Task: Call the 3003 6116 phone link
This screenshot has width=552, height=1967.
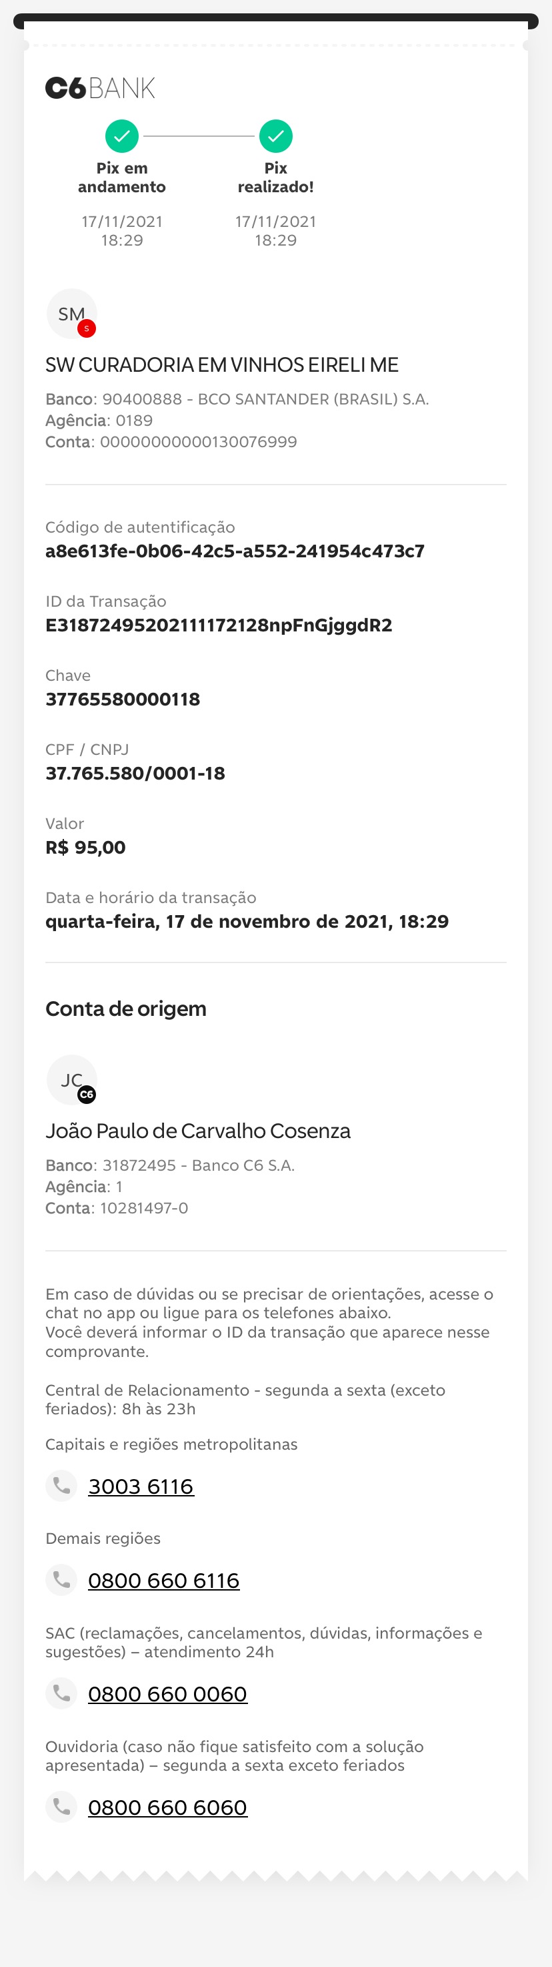Action: click(x=141, y=1486)
